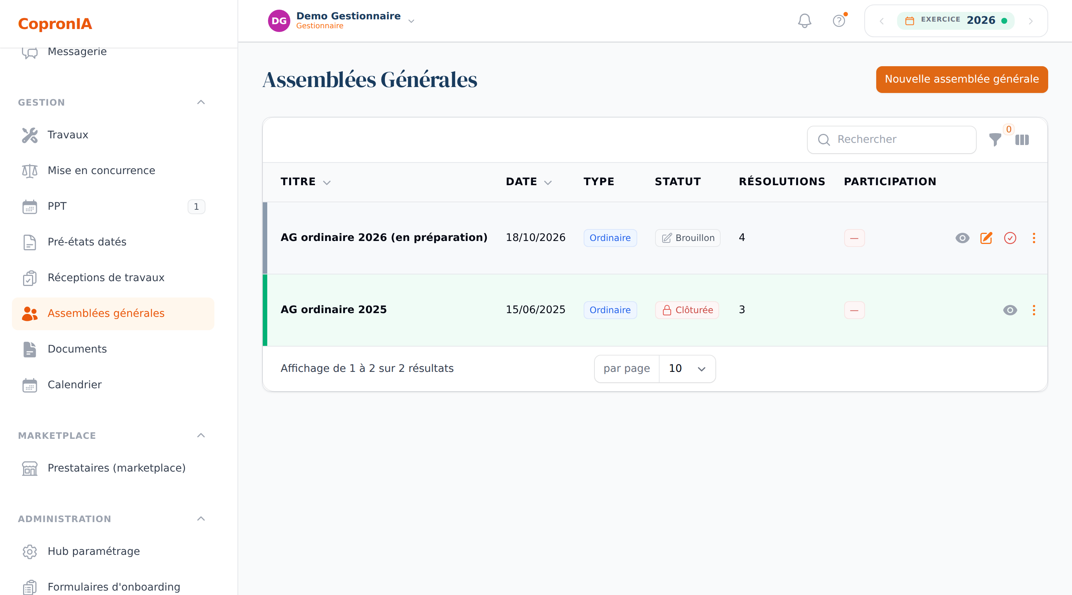
Task: Go to previous exercice year arrow
Action: [881, 21]
